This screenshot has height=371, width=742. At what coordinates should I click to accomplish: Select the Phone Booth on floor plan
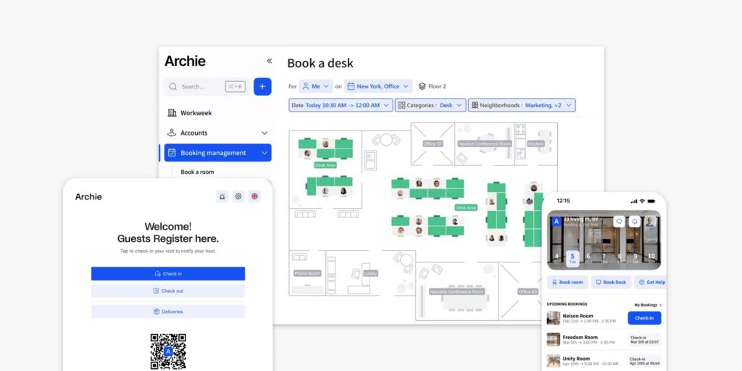tap(307, 273)
